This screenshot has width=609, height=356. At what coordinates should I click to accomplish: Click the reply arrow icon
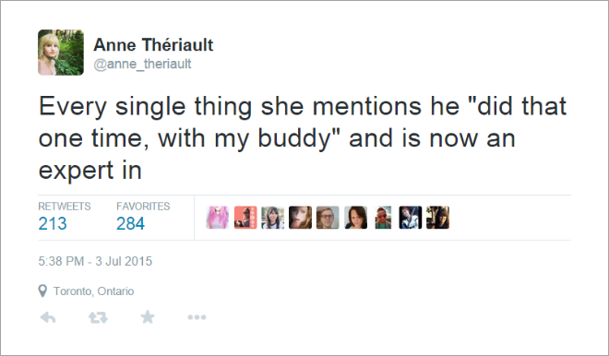(48, 317)
